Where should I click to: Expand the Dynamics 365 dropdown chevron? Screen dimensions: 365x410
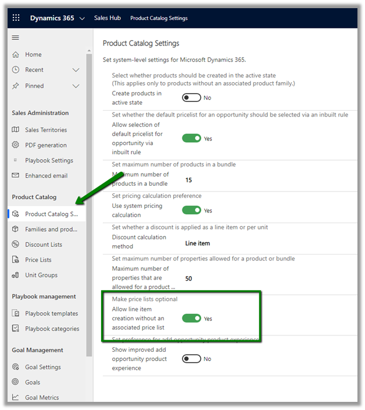82,18
